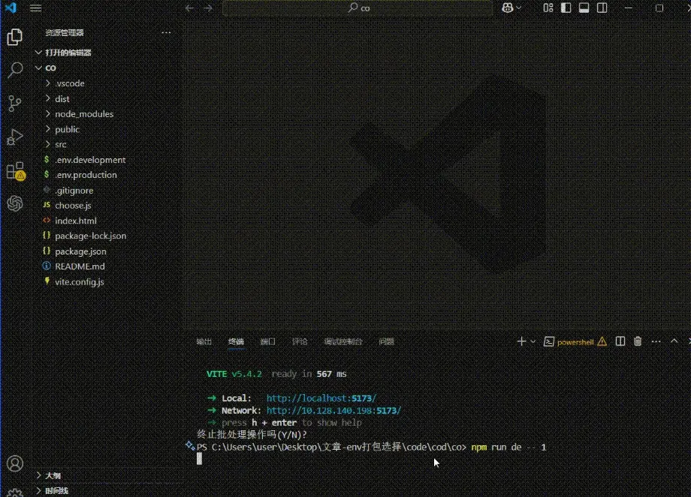Go forward with the right arrow navigation
The width and height of the screenshot is (691, 497).
coord(208,8)
